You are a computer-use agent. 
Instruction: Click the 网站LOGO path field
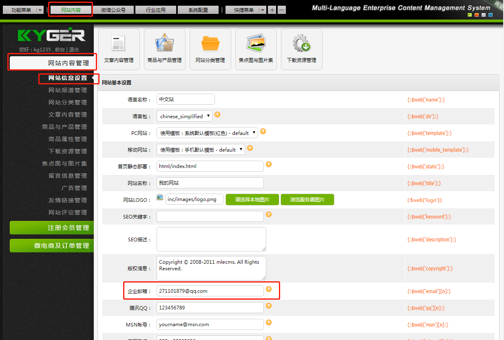coord(194,199)
